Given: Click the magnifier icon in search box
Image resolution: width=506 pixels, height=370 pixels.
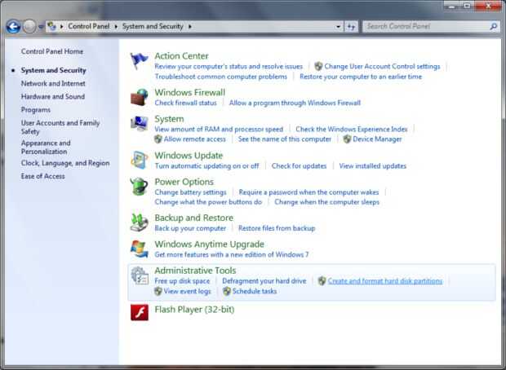Looking at the screenshot, I should point(494,26).
